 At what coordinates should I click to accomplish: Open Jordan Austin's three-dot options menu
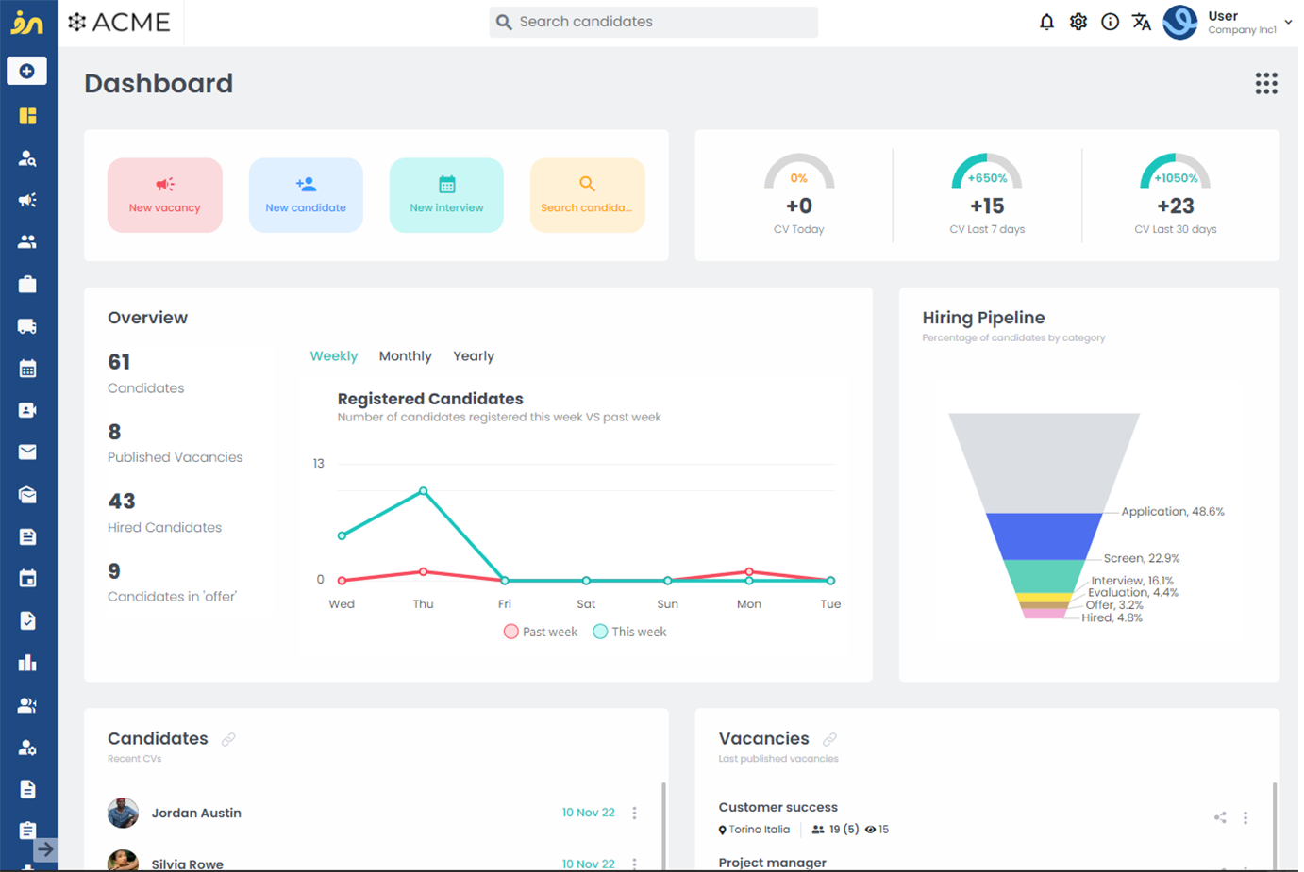(x=634, y=813)
